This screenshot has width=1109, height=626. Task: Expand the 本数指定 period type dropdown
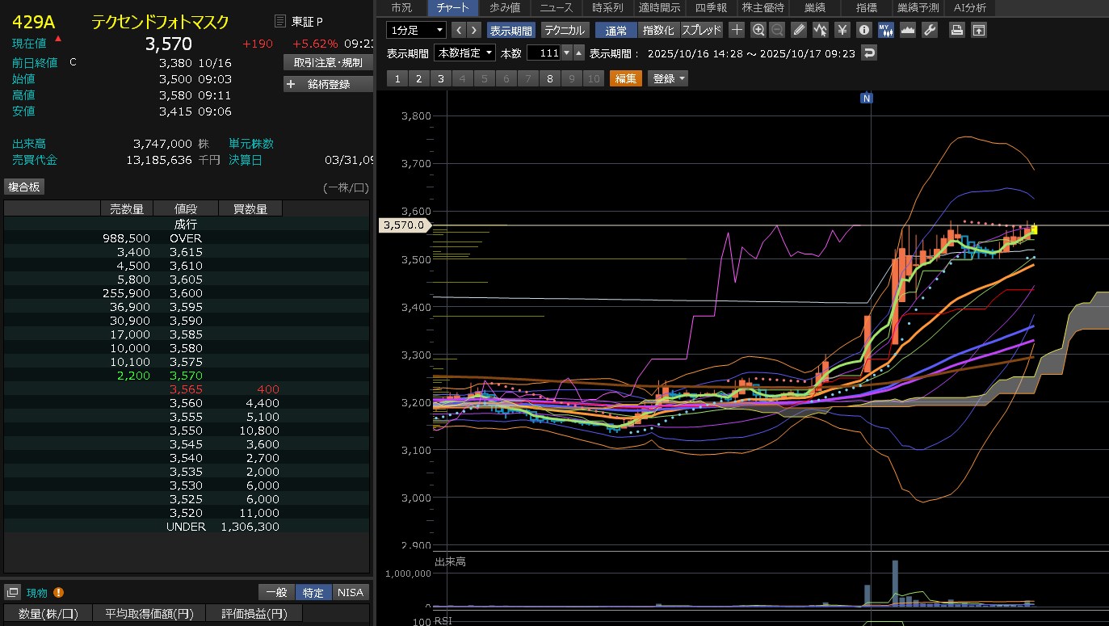coord(464,53)
